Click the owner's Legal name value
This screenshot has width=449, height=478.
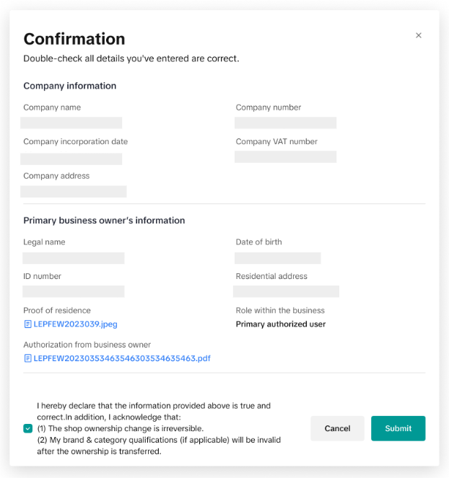pos(74,257)
